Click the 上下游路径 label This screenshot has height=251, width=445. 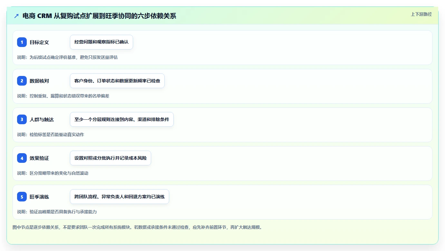(421, 14)
